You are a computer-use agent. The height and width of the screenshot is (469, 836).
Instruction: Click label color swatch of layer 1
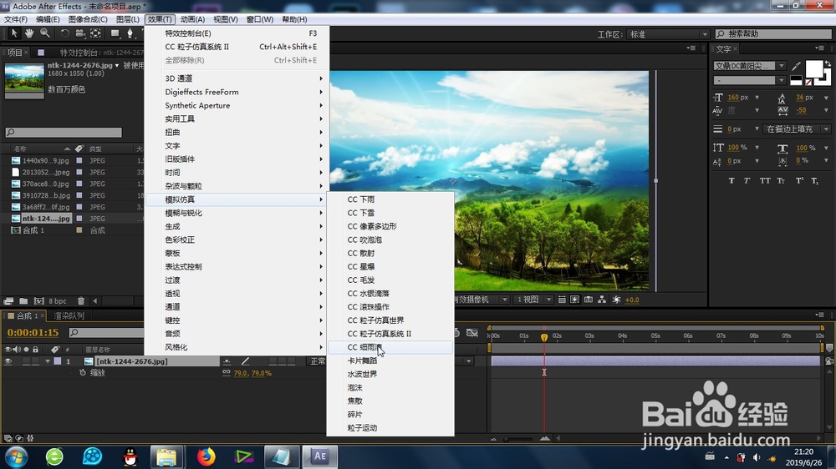pos(58,361)
